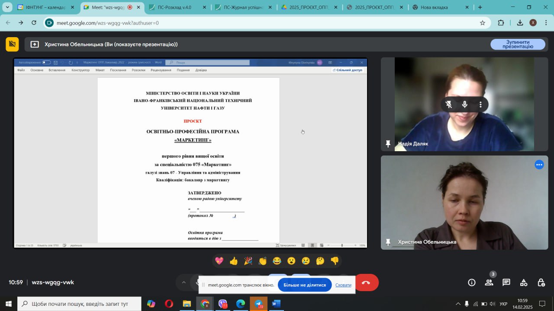The height and width of the screenshot is (311, 554).
Task: Expand hidden icons in the system tray
Action: (458, 304)
